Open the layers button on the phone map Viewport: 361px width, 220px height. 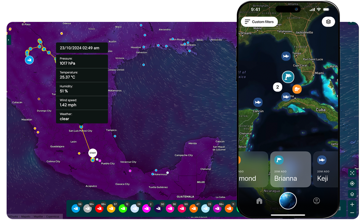[328, 22]
